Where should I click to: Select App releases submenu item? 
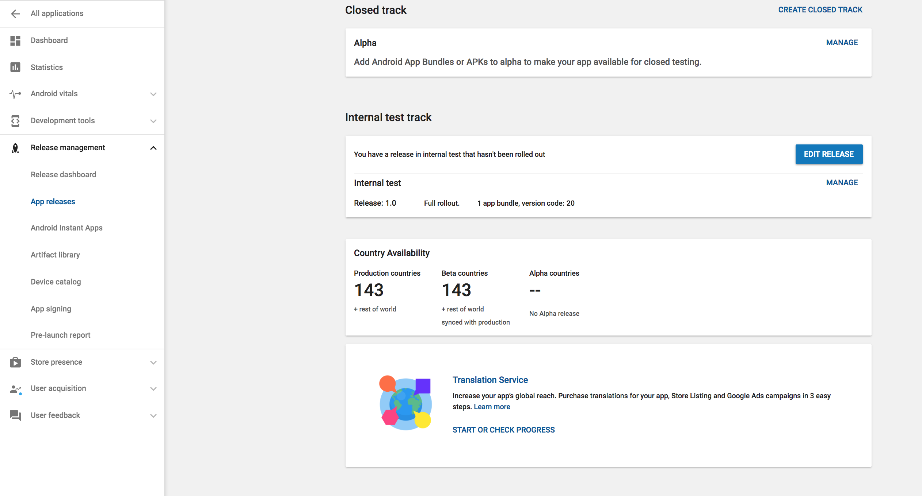pos(53,202)
